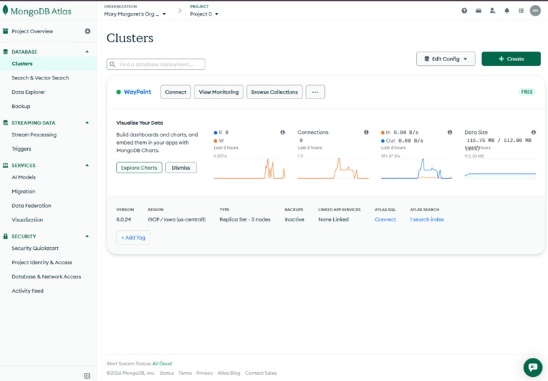548x381 pixels.
Task: Open the invite user icon in header
Action: 492,11
